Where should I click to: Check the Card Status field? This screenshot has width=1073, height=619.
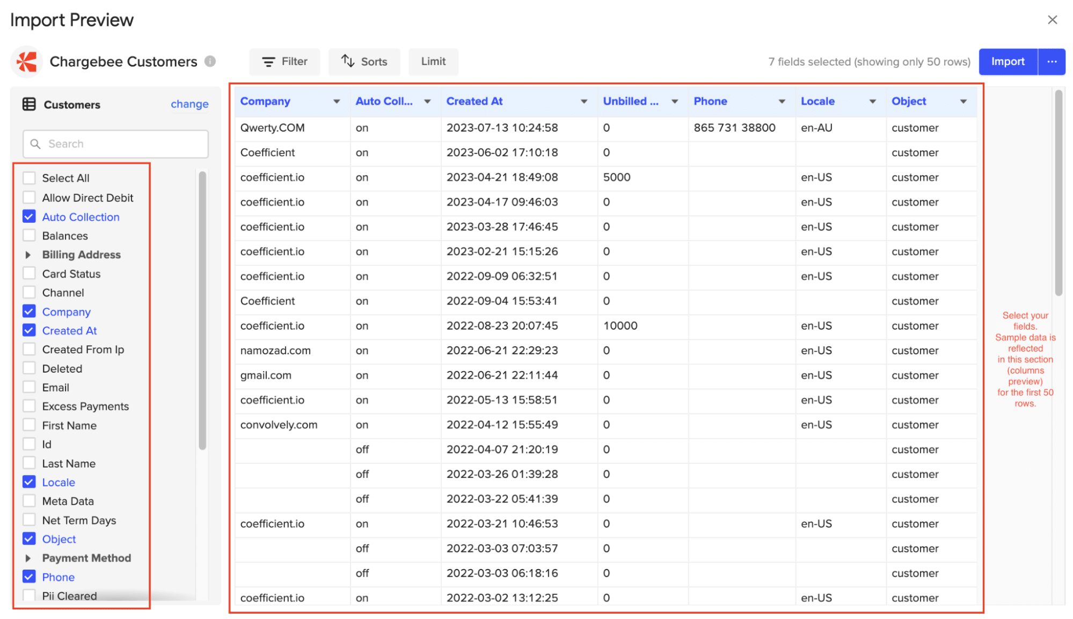point(29,274)
